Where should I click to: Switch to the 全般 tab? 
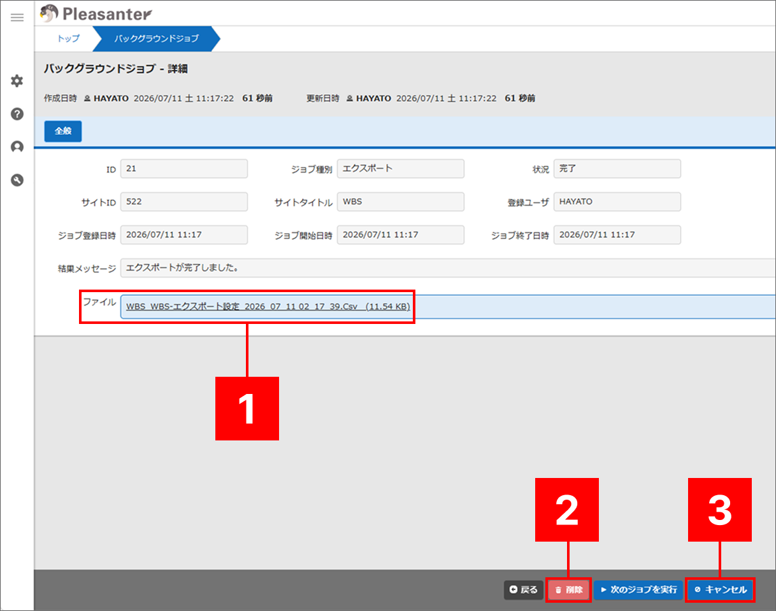tap(63, 130)
